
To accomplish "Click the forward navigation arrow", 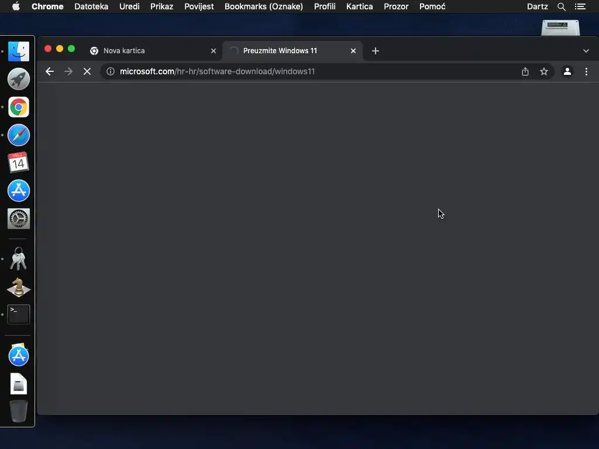I will [68, 71].
